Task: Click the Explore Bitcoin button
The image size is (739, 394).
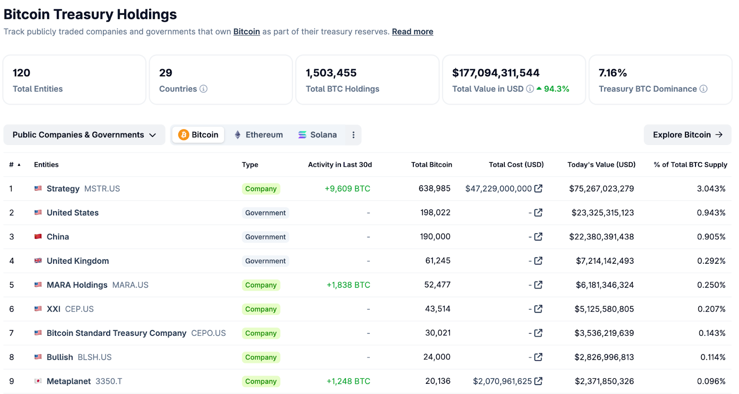Action: 687,135
